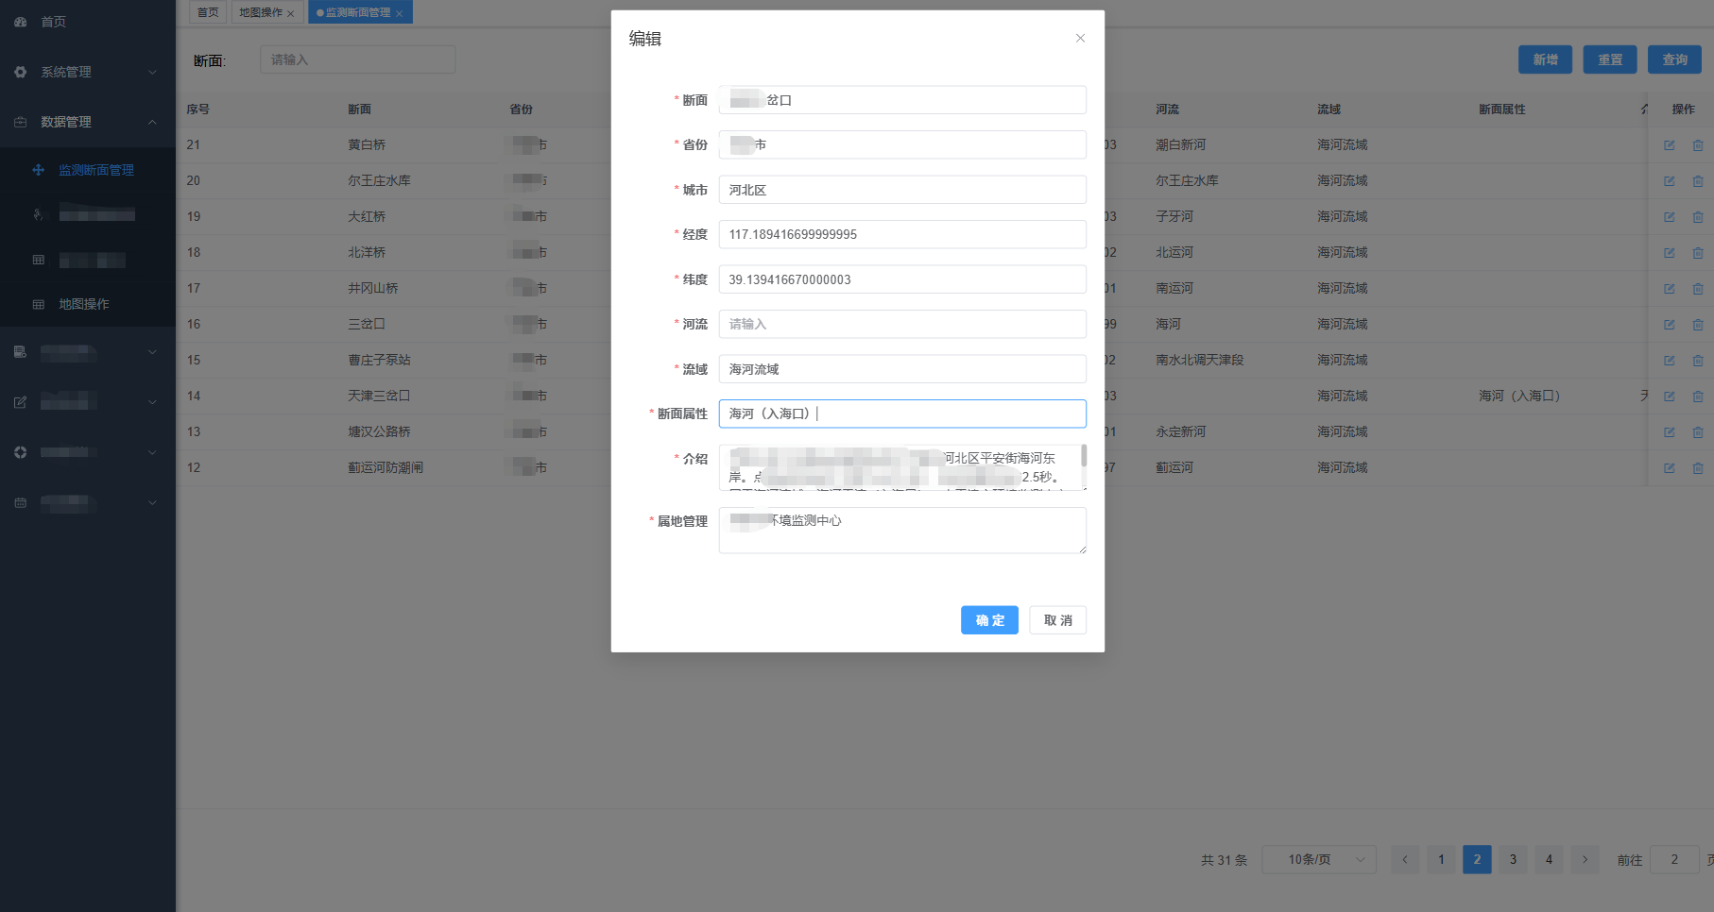
Task: Click the next page arrow
Action: click(x=1585, y=859)
